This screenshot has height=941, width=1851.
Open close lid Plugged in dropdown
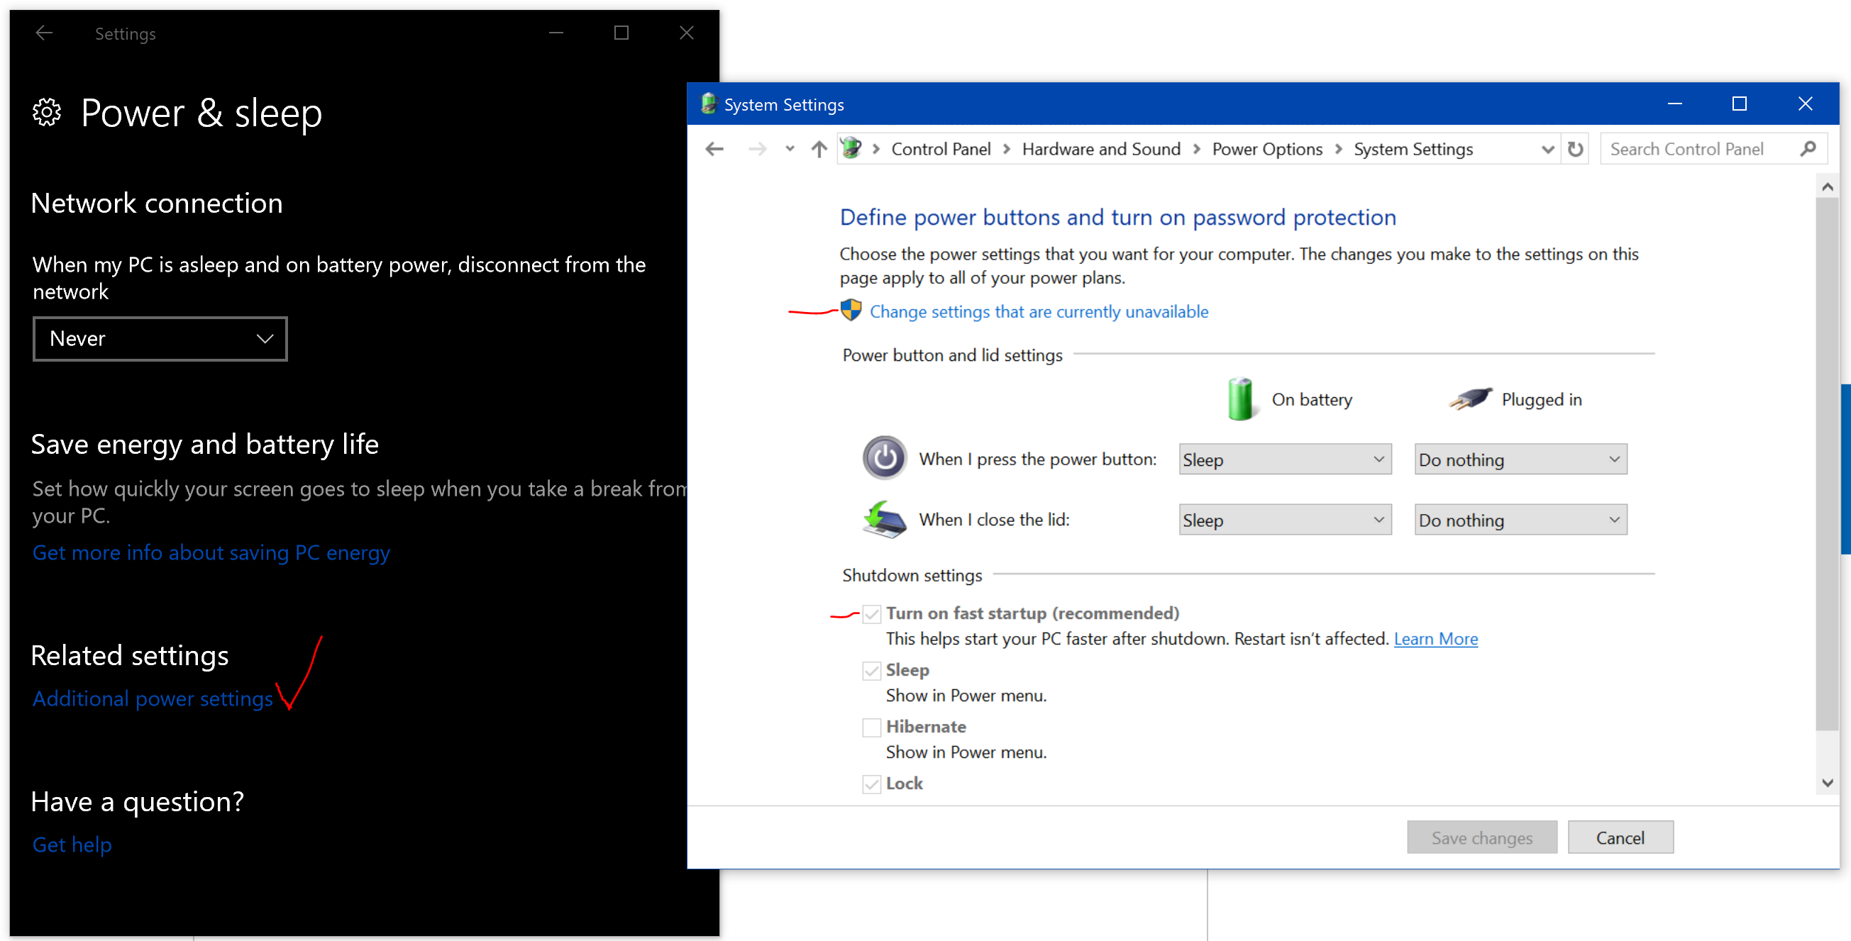point(1520,519)
